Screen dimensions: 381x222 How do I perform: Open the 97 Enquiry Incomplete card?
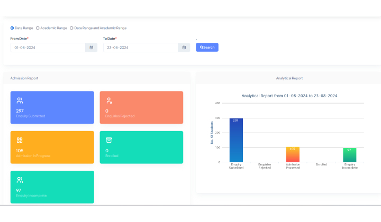[52, 187]
